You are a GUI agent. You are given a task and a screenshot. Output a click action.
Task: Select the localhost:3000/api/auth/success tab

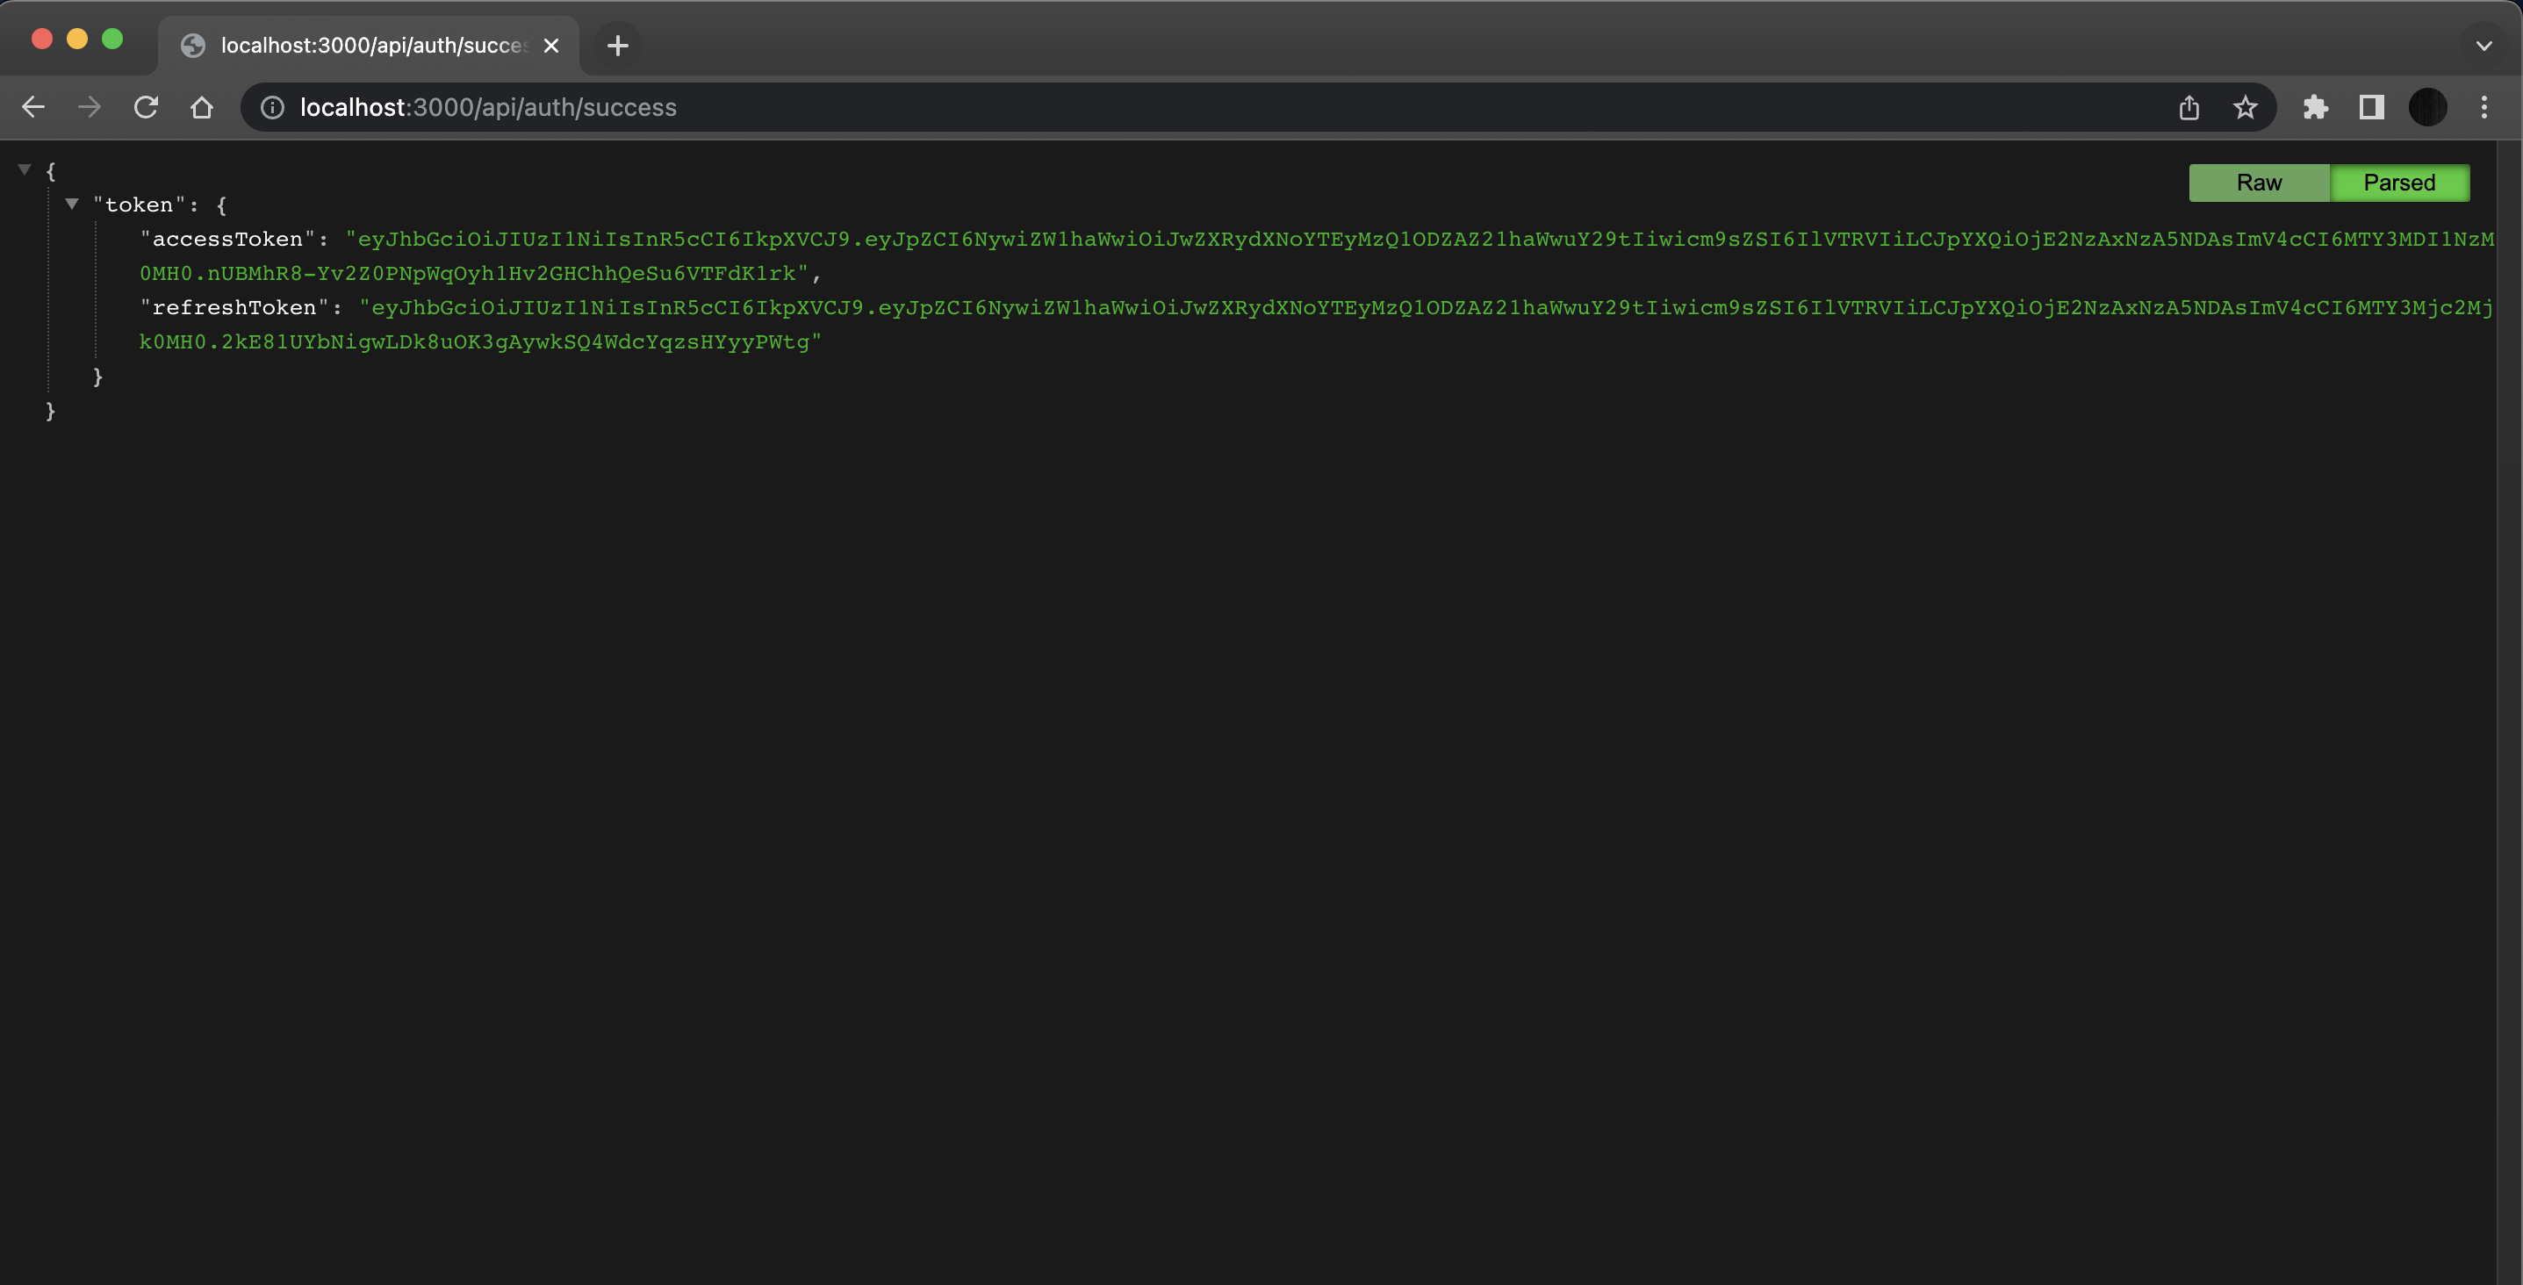coord(372,45)
